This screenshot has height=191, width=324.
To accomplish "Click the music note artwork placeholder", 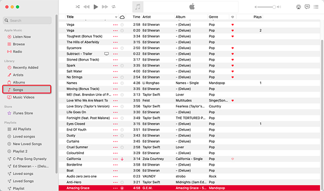I will point(138,7).
